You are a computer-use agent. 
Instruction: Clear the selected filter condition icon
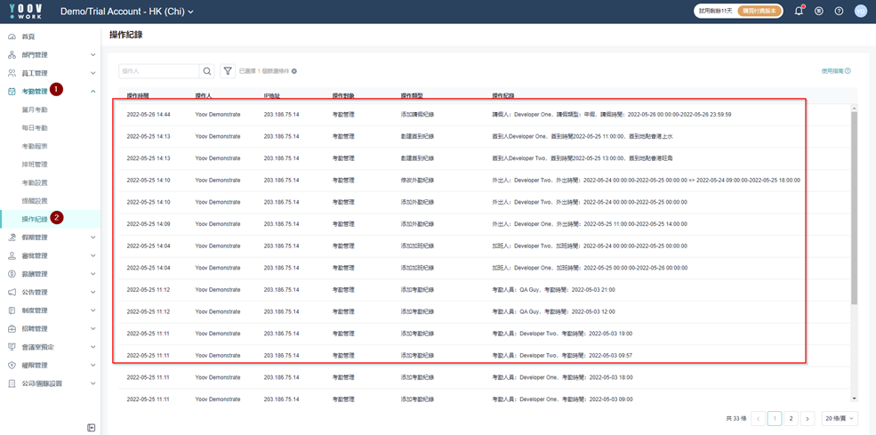point(293,71)
